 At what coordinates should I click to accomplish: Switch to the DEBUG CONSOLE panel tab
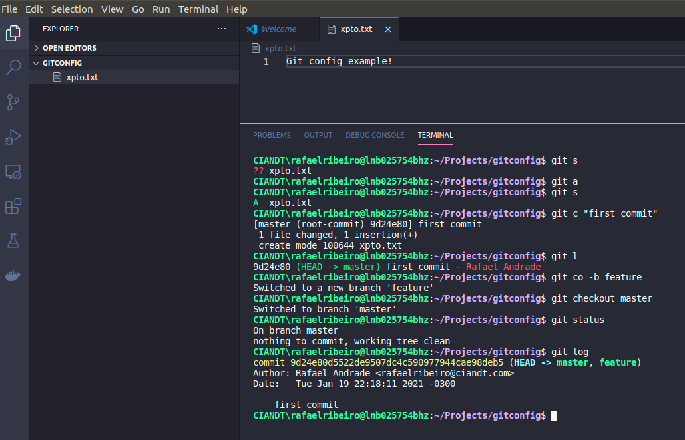click(x=374, y=135)
